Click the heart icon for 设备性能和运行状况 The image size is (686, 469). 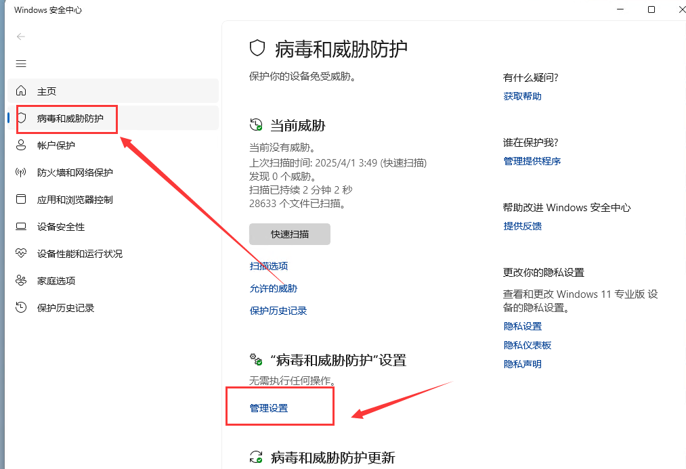[x=21, y=254]
